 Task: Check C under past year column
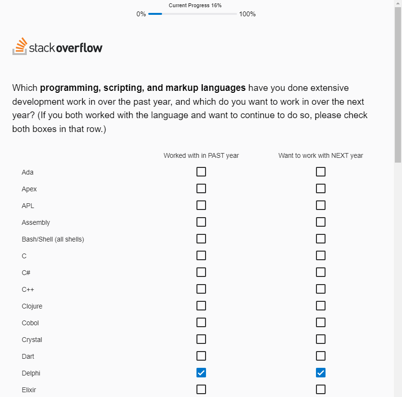[201, 255]
